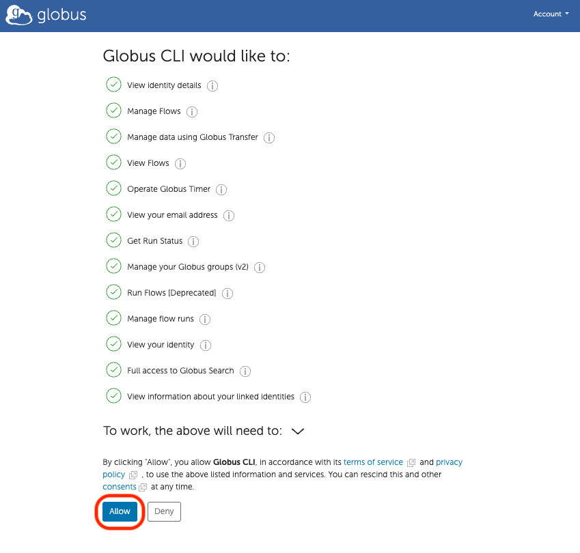
Task: Click the external-link icon after "terms of service"
Action: pos(411,462)
